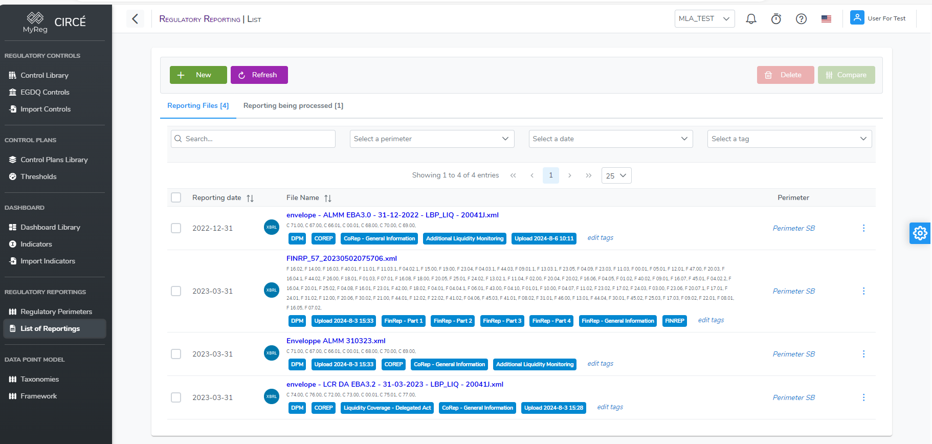Screen dimensions: 932x444
Task: Open the MLA_TEST environment dropdown
Action: tap(704, 19)
